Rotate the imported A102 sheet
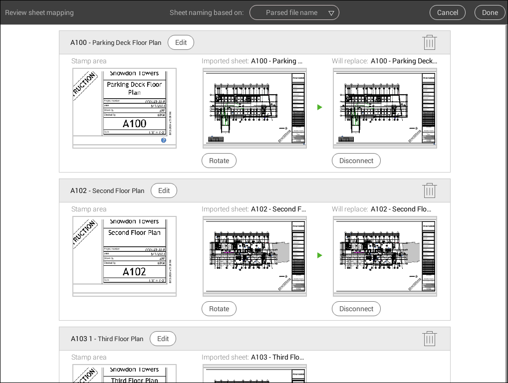508x383 pixels. [x=219, y=309]
